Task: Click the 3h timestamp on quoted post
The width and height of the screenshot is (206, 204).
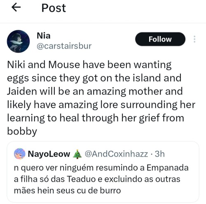Action: pyautogui.click(x=160, y=154)
